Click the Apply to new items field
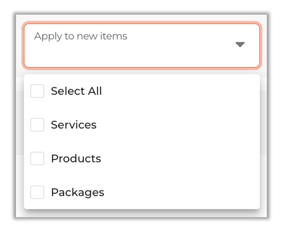 coord(142,46)
